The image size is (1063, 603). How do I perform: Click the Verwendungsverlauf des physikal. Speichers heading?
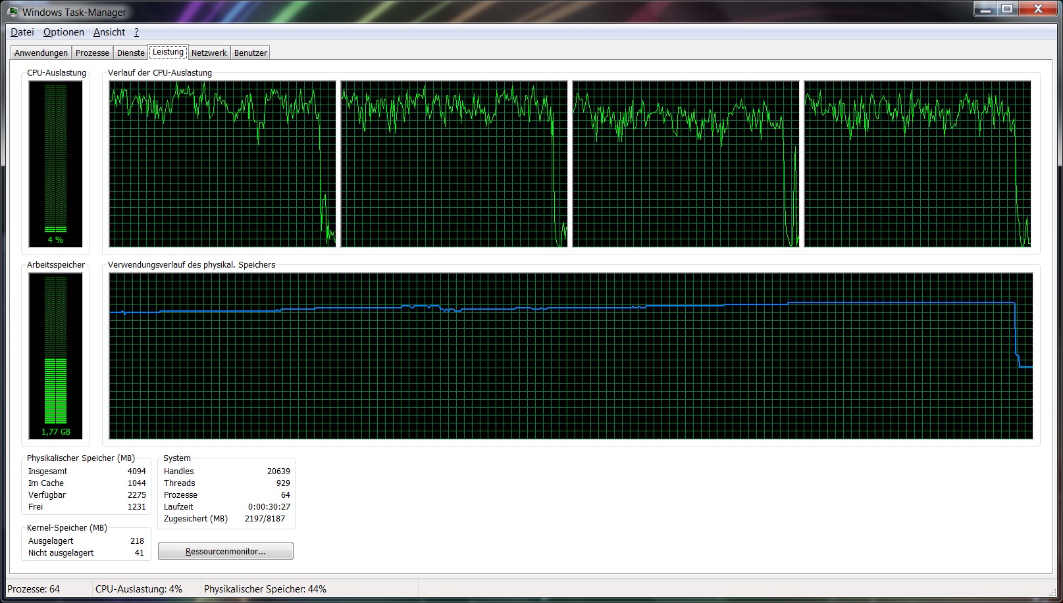pyautogui.click(x=192, y=265)
